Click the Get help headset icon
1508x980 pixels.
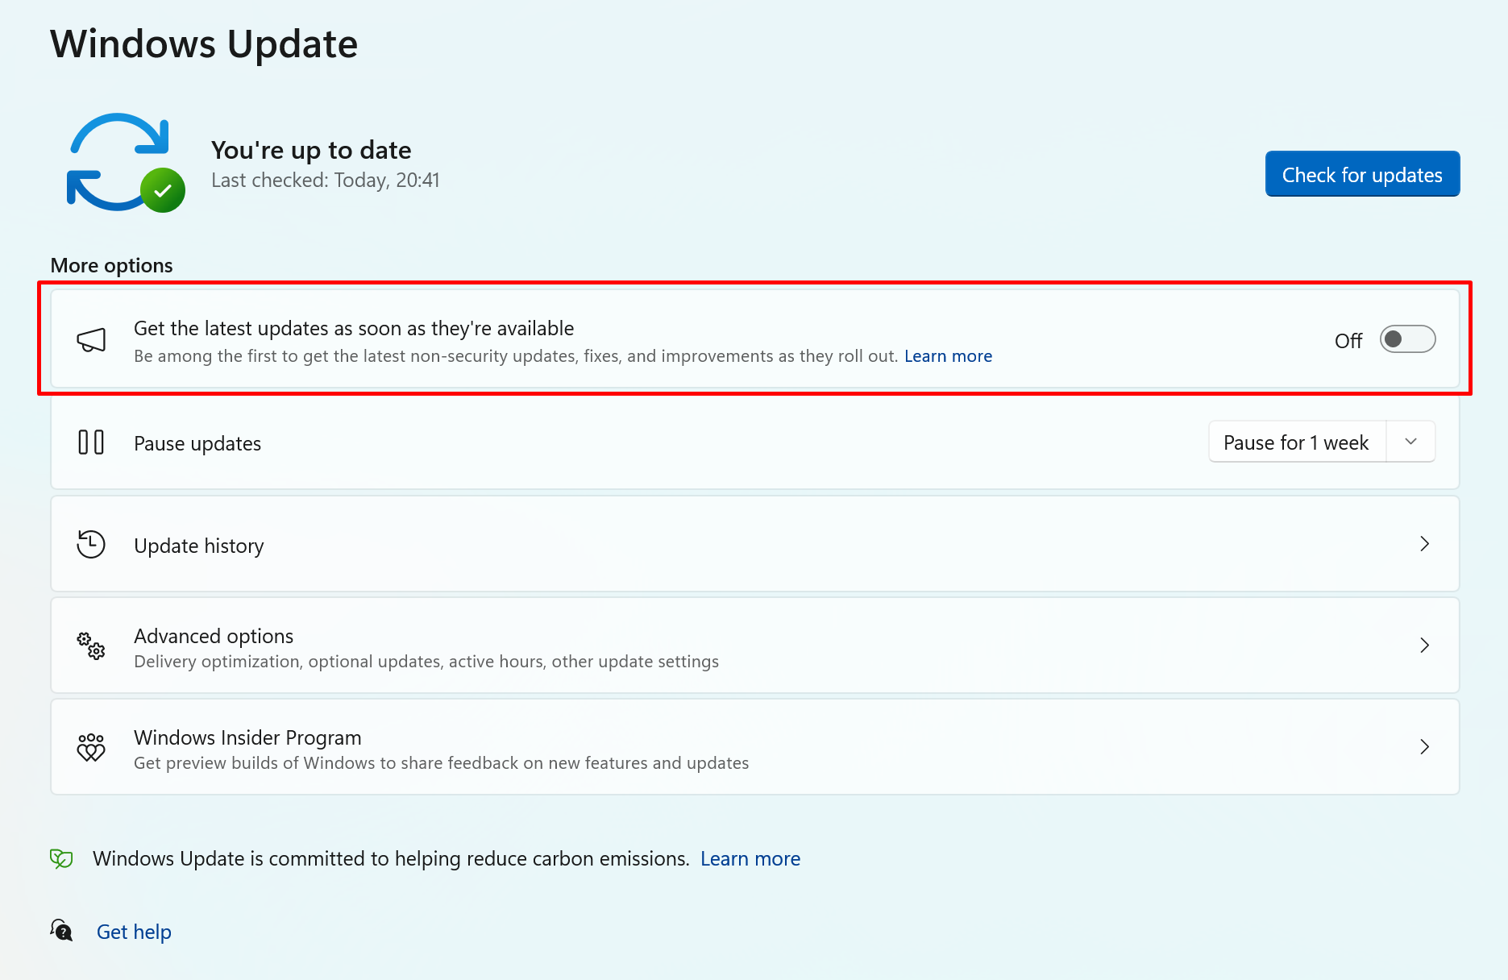[x=61, y=931]
